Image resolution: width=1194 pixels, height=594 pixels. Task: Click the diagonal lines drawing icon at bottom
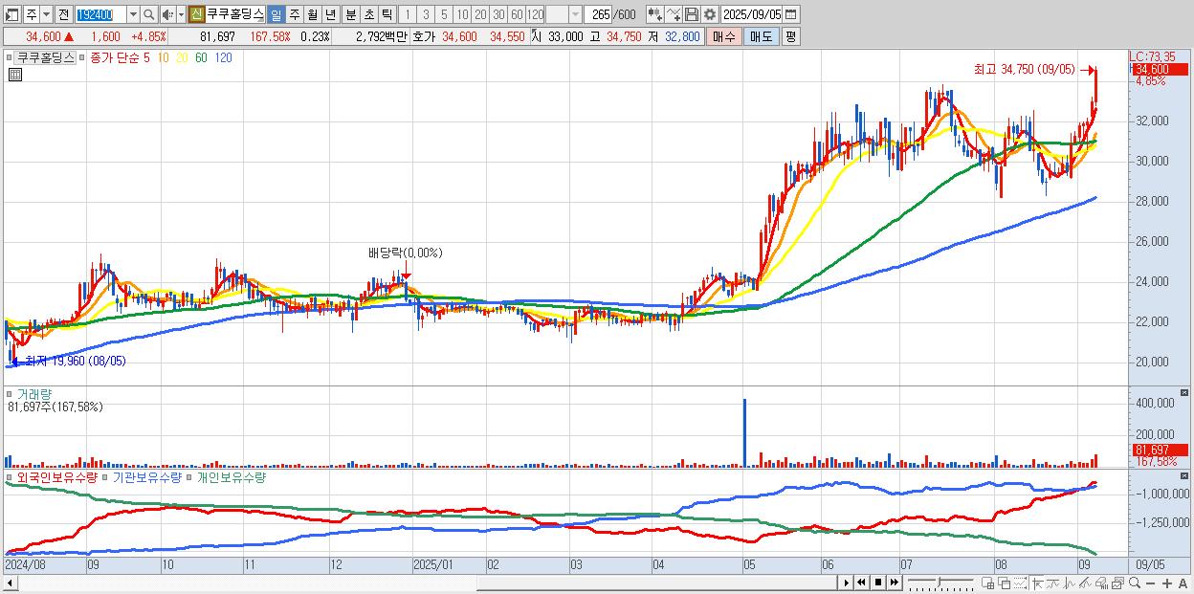1085,583
